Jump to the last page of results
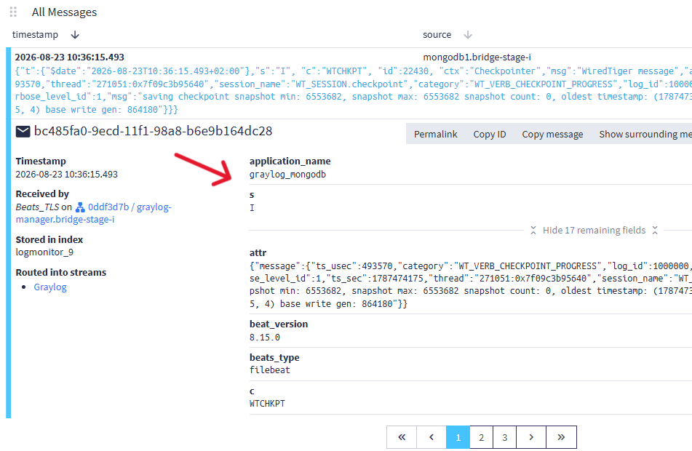 tap(561, 437)
